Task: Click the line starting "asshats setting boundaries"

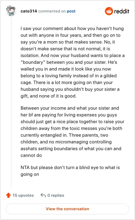Action: coord(71,148)
